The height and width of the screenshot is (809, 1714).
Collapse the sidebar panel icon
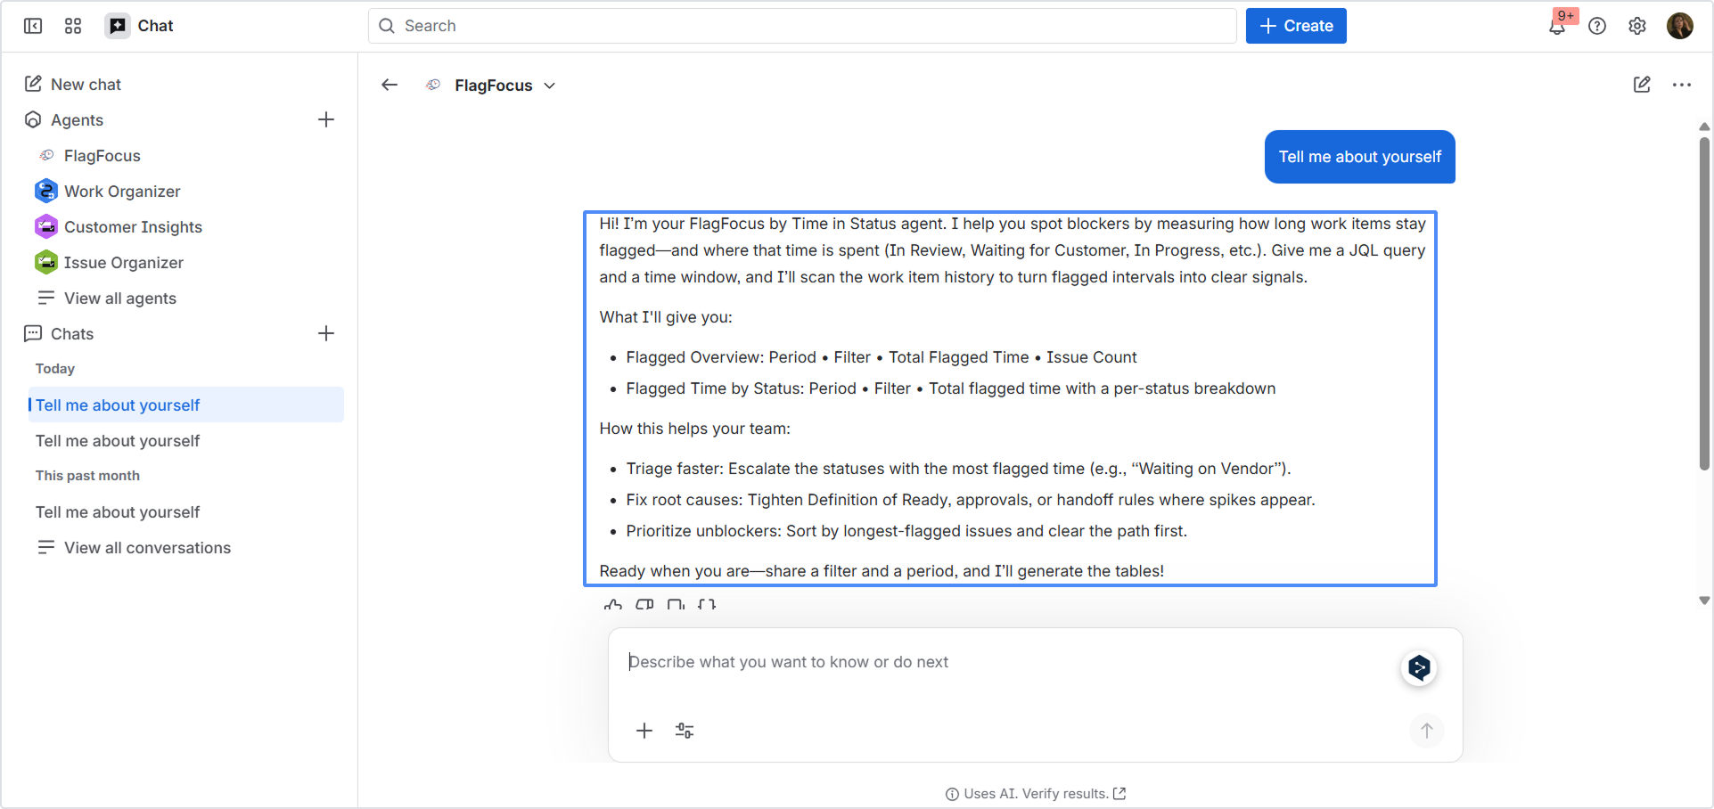point(33,26)
